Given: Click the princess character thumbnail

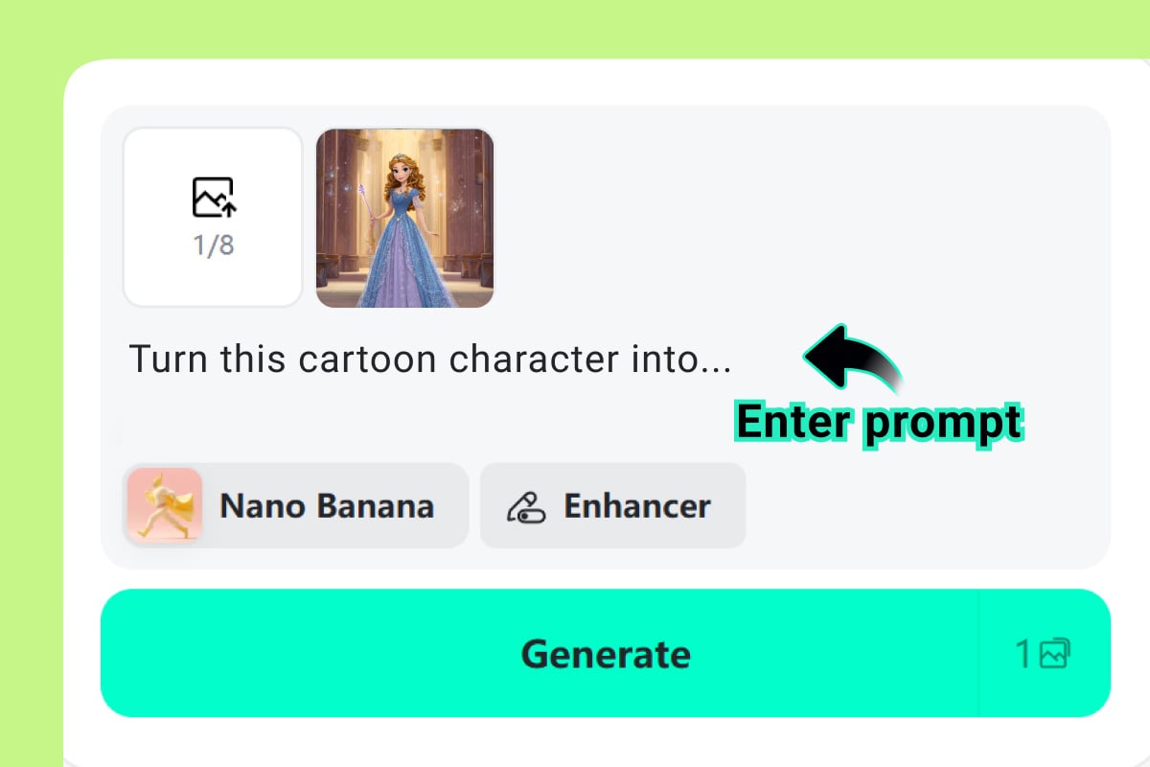Looking at the screenshot, I should [x=404, y=218].
